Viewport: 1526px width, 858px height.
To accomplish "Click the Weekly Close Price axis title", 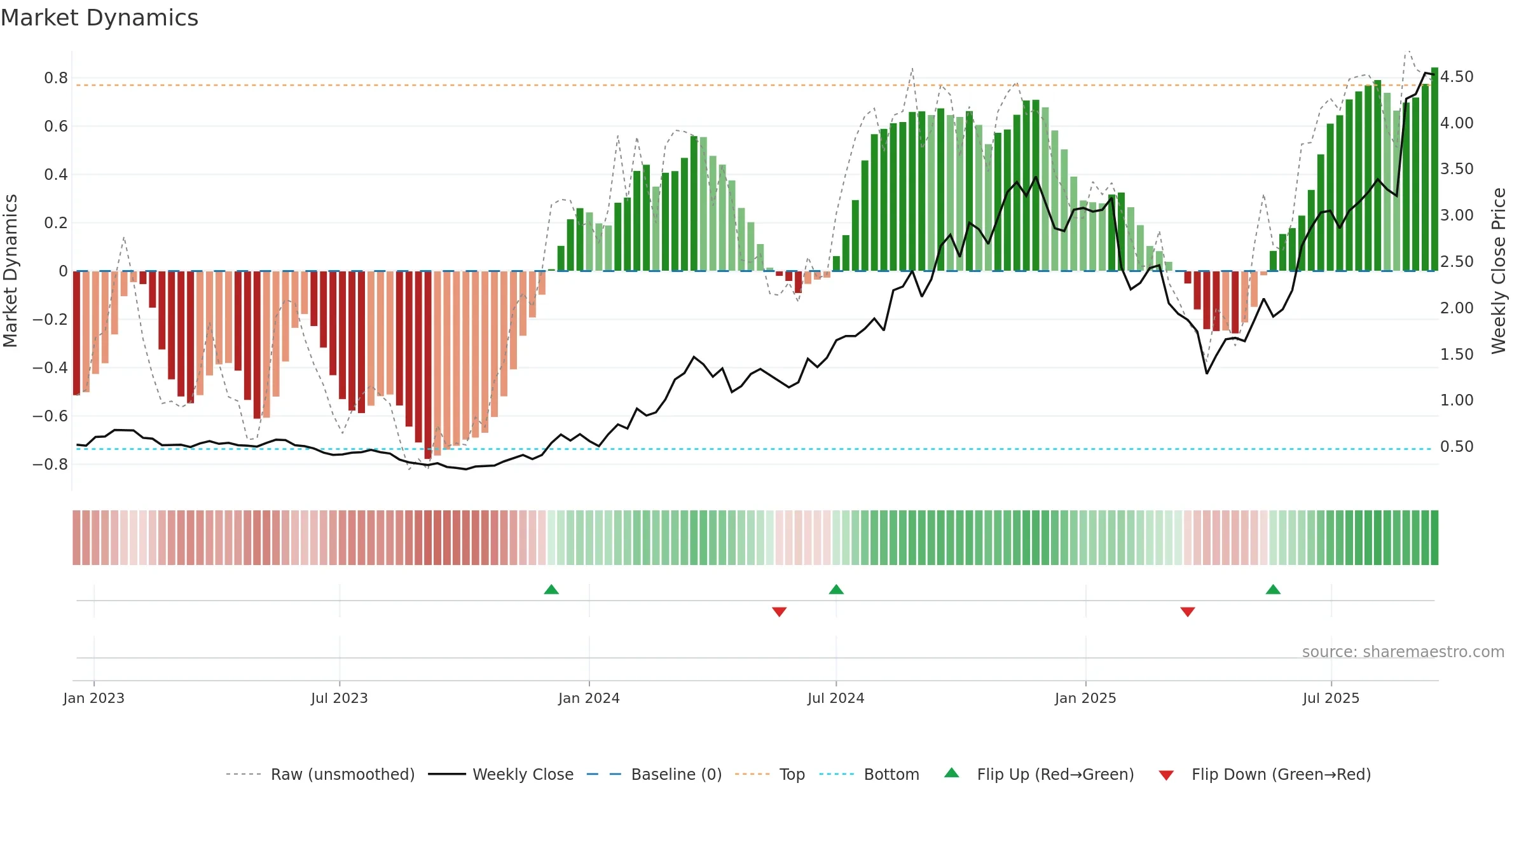I will [x=1499, y=271].
